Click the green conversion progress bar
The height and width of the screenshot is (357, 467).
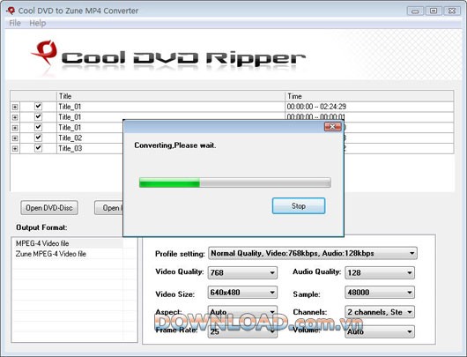235,182
